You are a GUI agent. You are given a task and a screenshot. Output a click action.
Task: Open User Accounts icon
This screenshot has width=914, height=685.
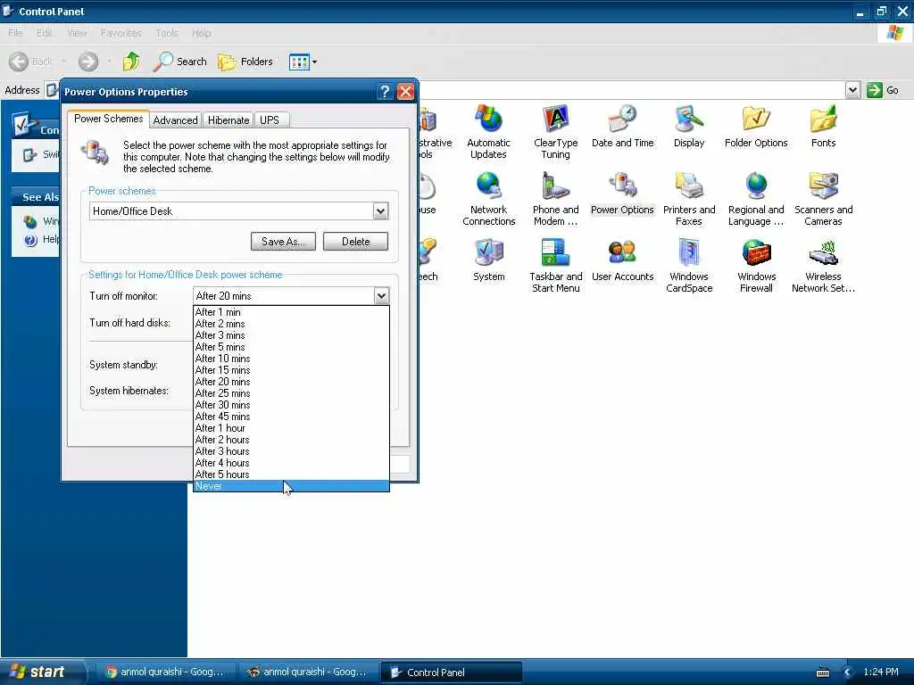(x=622, y=261)
